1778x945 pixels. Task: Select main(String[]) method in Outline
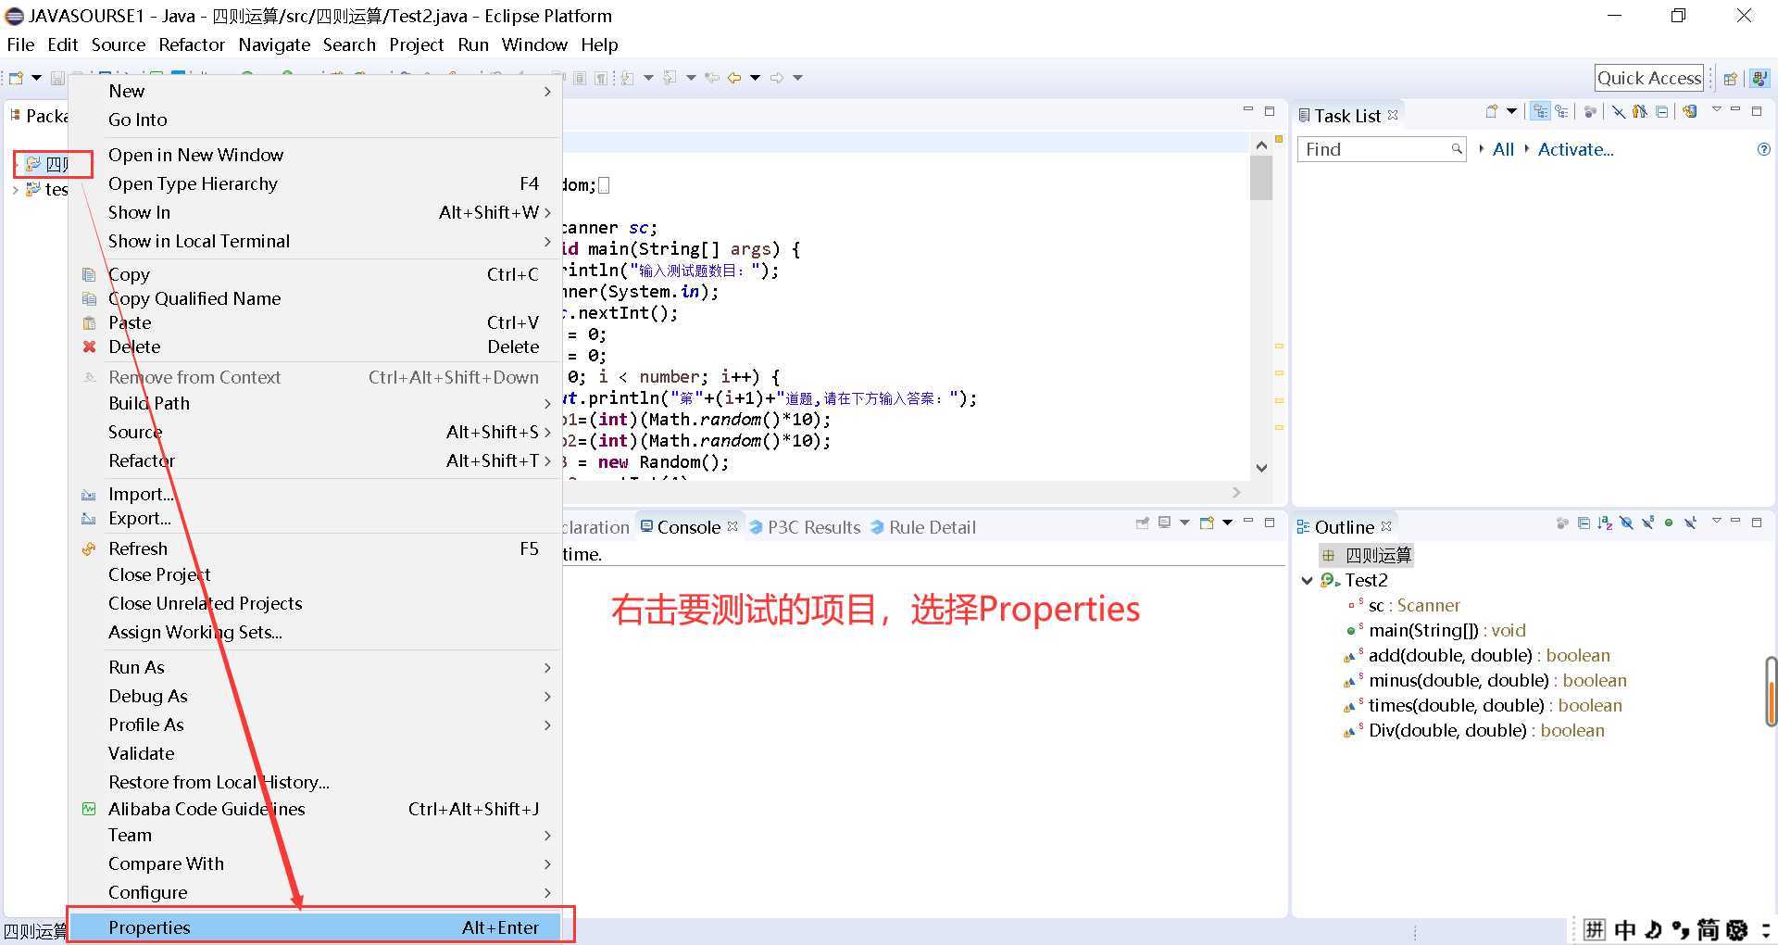(x=1447, y=630)
